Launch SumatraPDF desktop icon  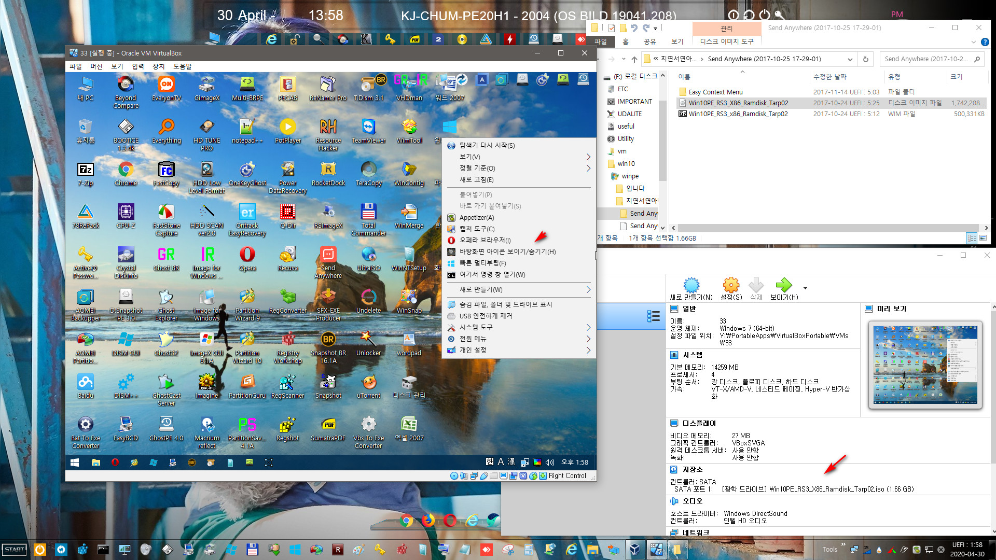(x=328, y=429)
